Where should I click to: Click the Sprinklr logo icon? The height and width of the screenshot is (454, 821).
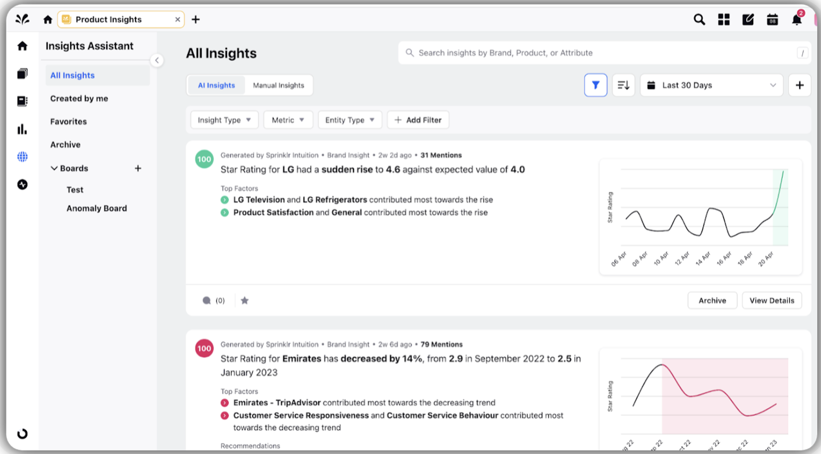coord(22,19)
